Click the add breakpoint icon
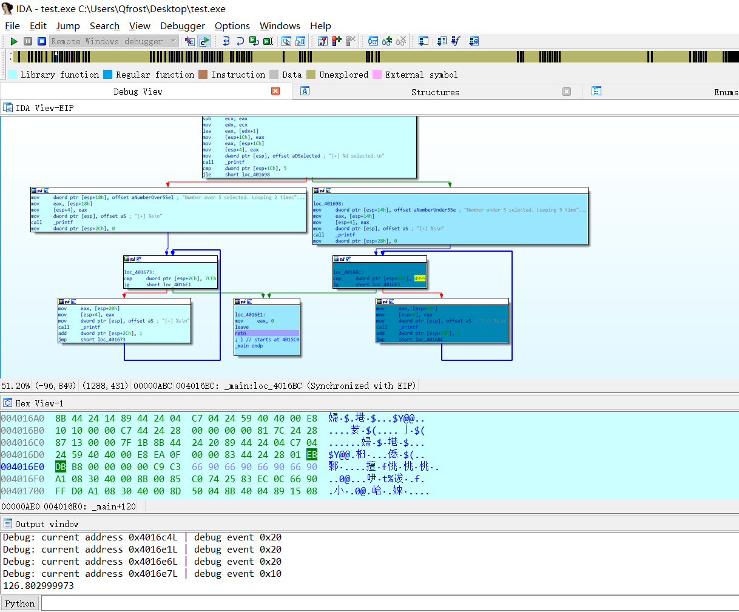This screenshot has height=612, width=739. coord(337,41)
